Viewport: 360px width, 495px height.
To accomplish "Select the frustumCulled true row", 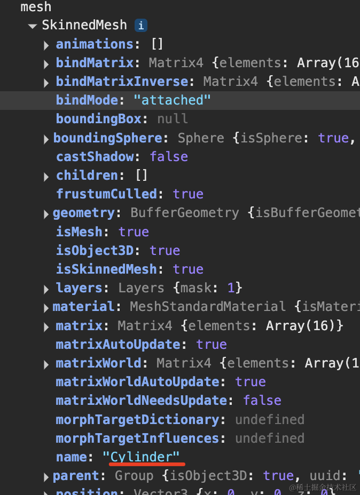I will pos(130,194).
